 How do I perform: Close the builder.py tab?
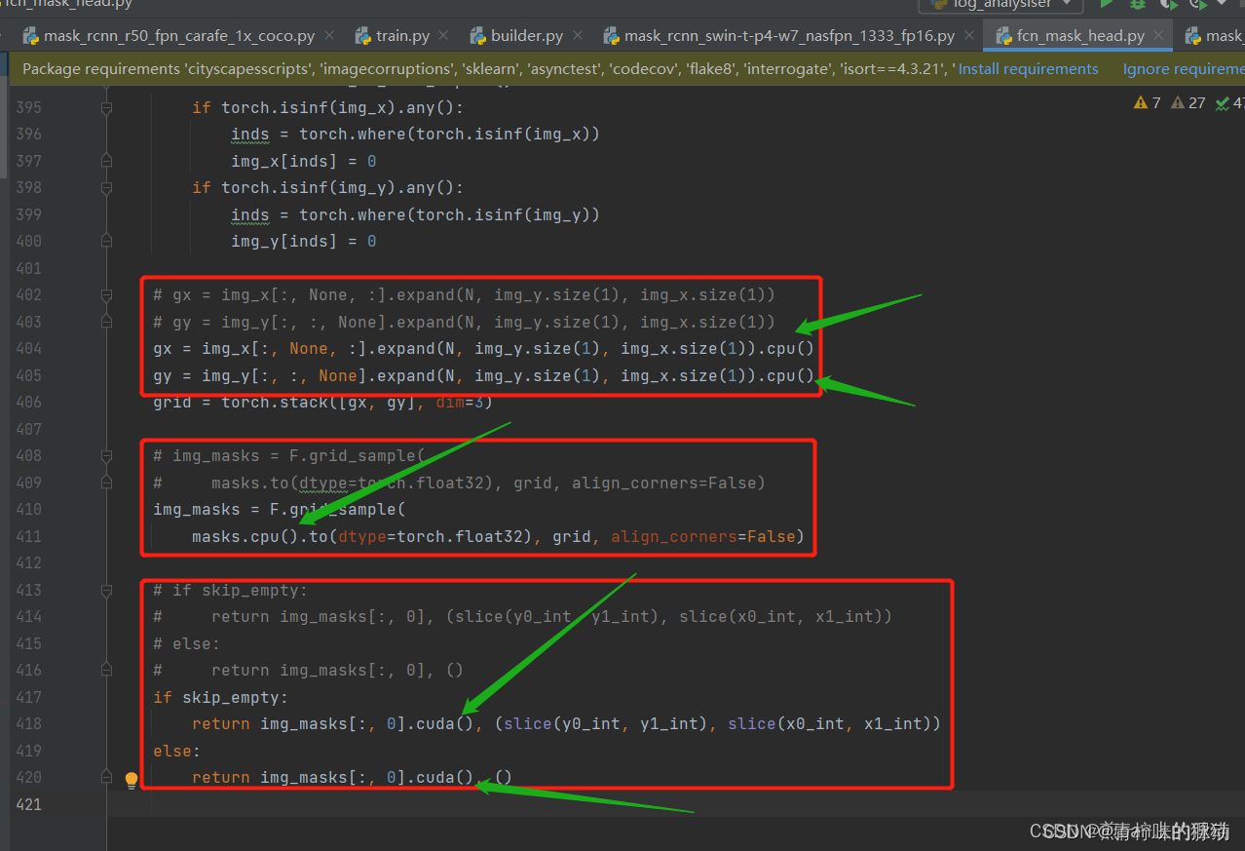pos(577,36)
